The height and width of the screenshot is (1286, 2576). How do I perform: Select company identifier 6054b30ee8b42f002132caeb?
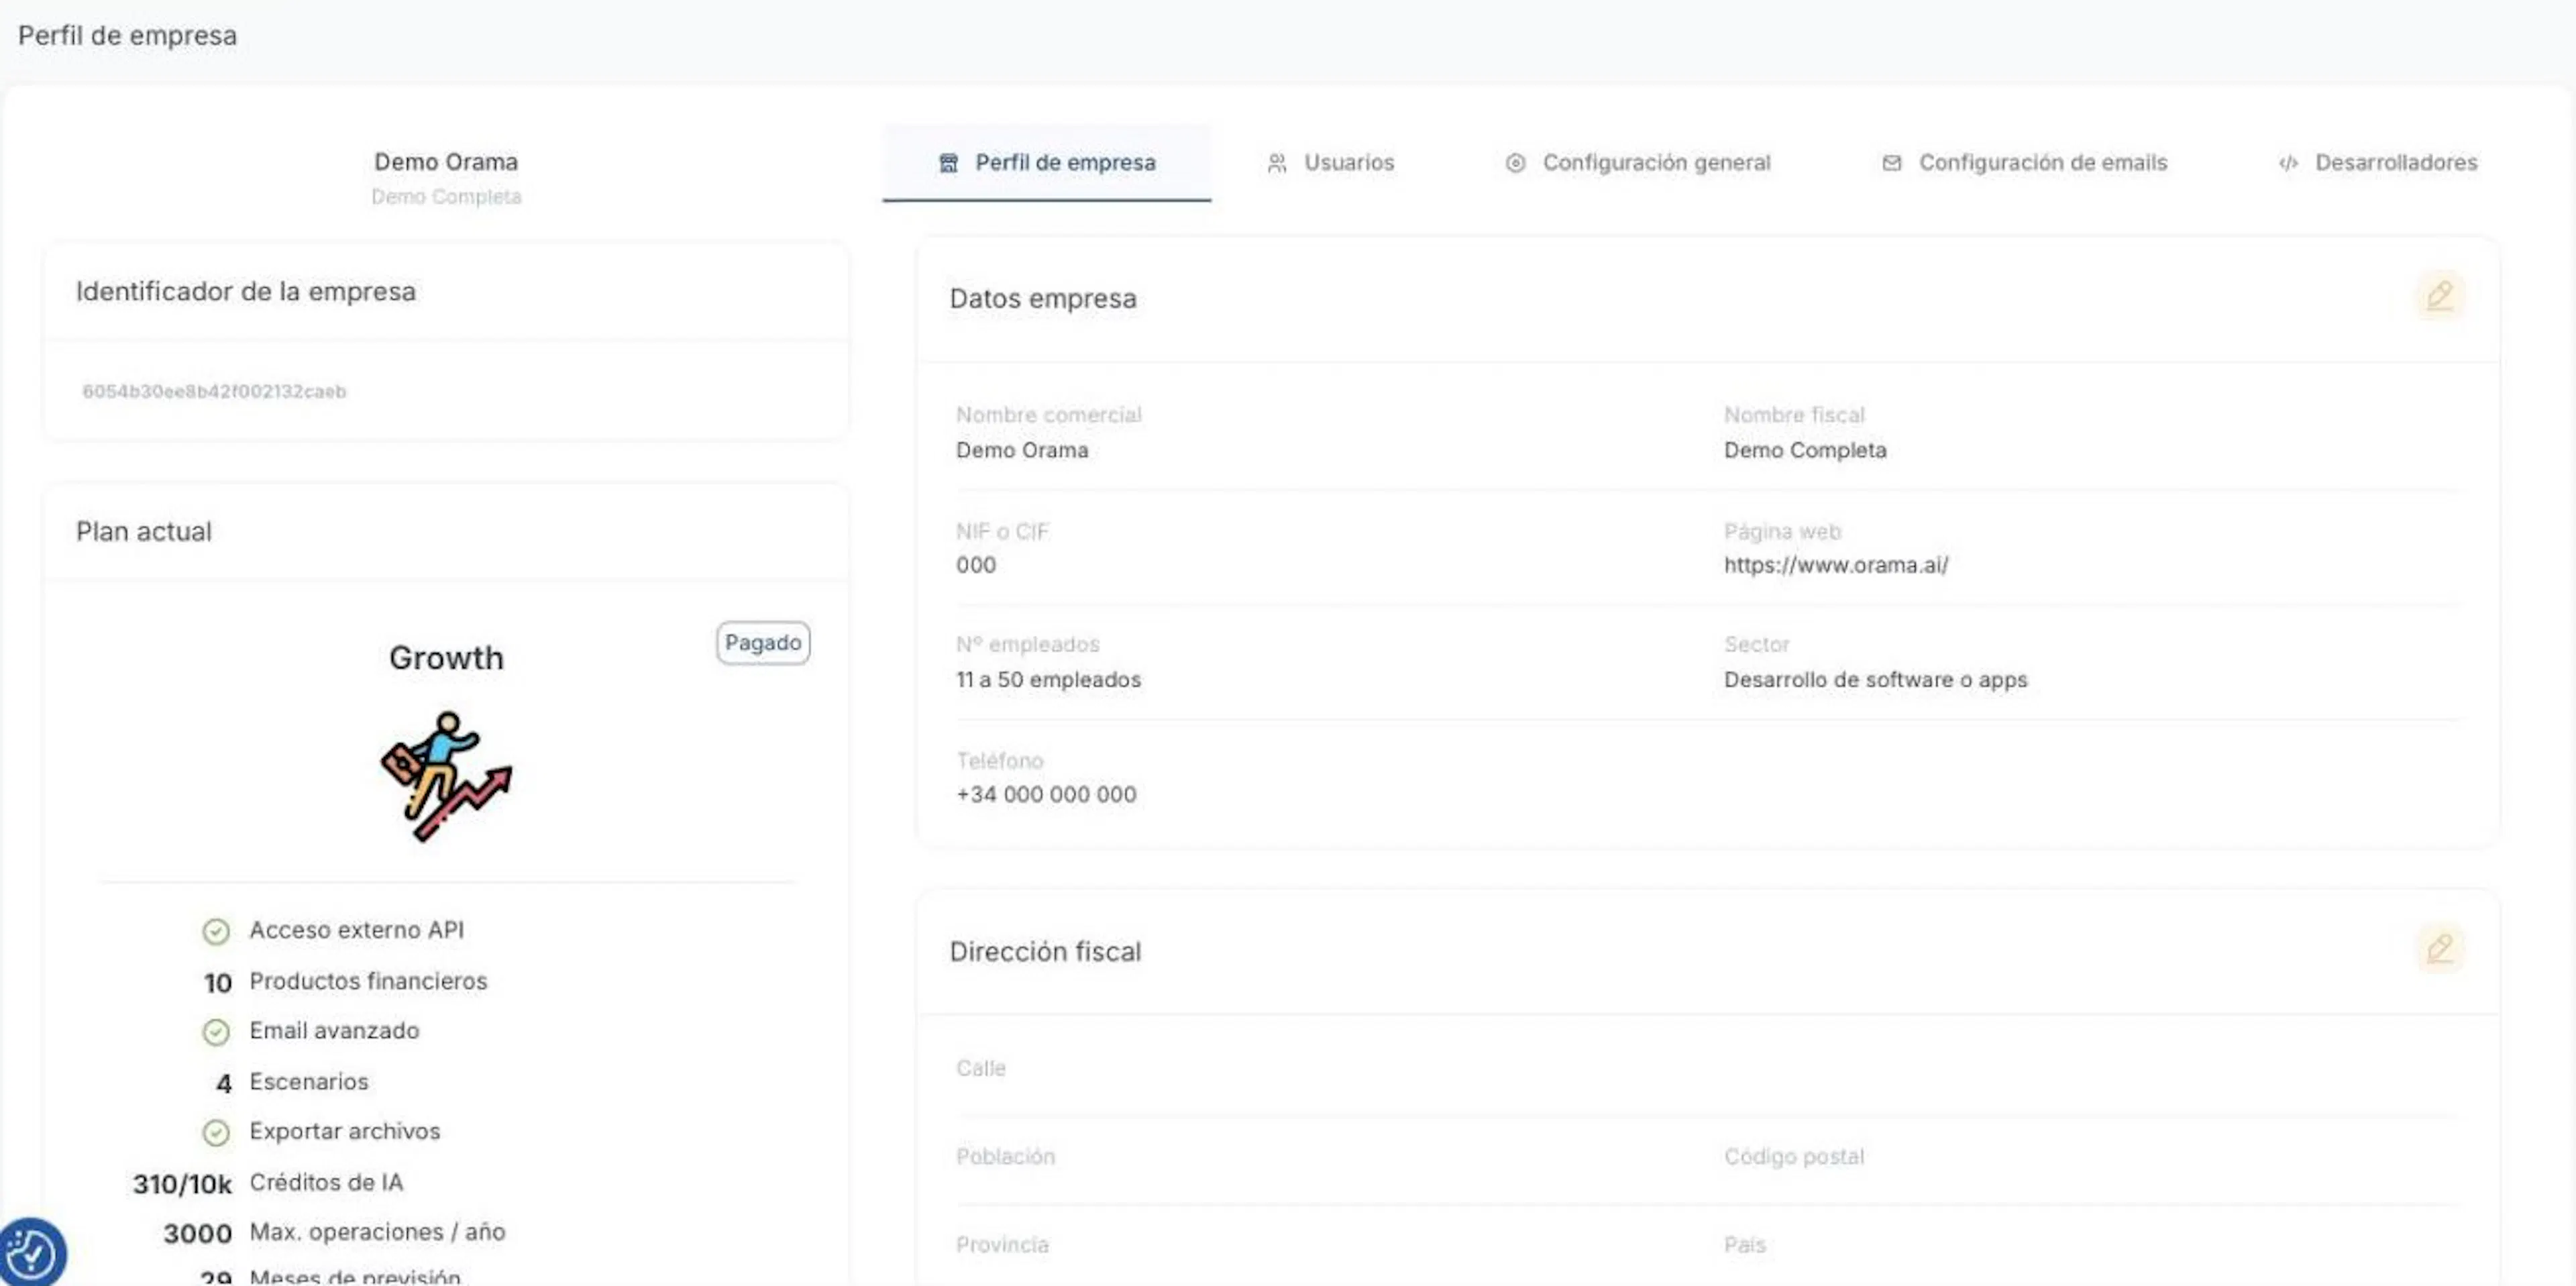click(214, 391)
